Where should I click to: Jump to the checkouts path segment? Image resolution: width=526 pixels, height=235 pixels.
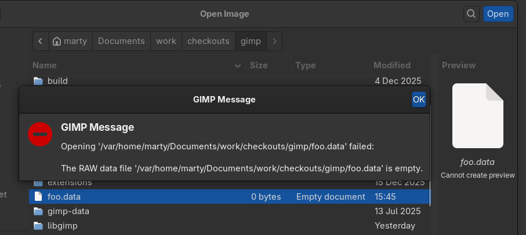tap(208, 41)
